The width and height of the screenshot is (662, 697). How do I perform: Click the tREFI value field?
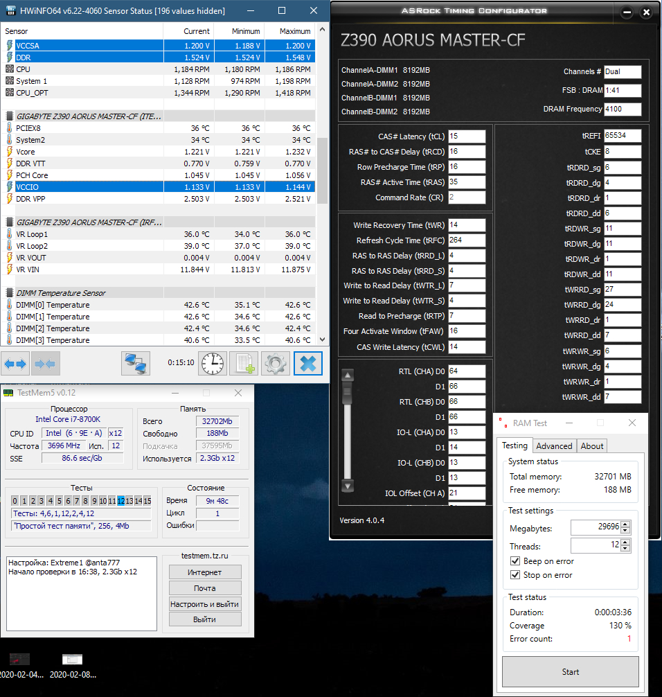623,136
